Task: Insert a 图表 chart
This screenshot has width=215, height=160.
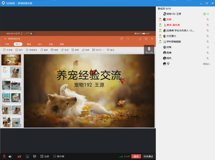Action: 85,50
